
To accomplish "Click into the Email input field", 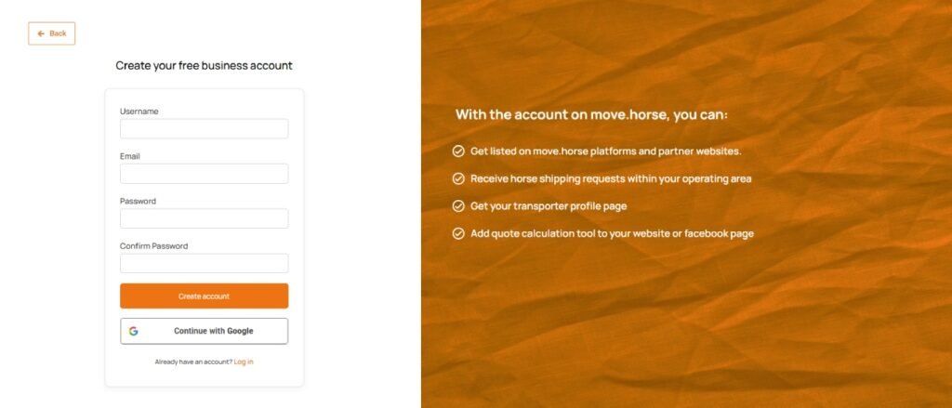I will [x=204, y=174].
